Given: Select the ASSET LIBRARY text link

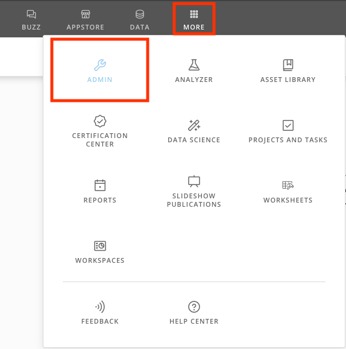Looking at the screenshot, I should coord(288,80).
